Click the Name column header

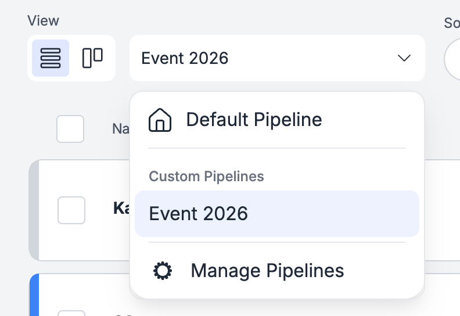pyautogui.click(x=121, y=129)
